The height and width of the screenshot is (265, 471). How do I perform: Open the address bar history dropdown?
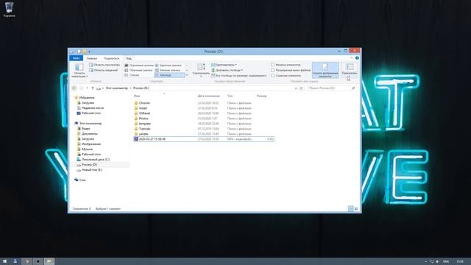pos(296,88)
